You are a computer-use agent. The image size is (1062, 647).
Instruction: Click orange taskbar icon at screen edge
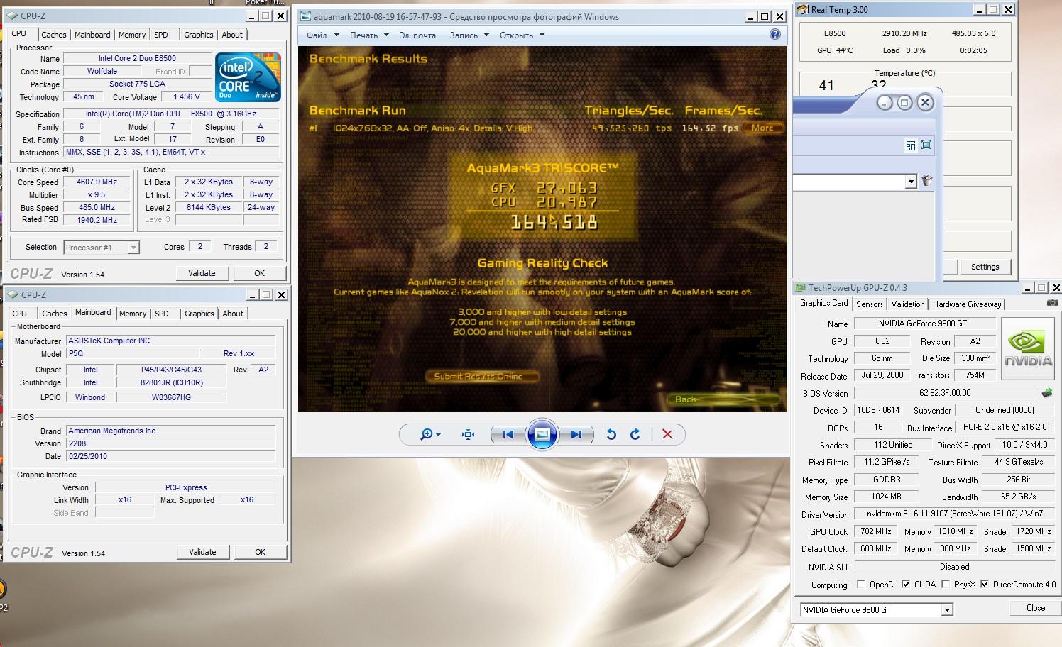click(x=3, y=589)
